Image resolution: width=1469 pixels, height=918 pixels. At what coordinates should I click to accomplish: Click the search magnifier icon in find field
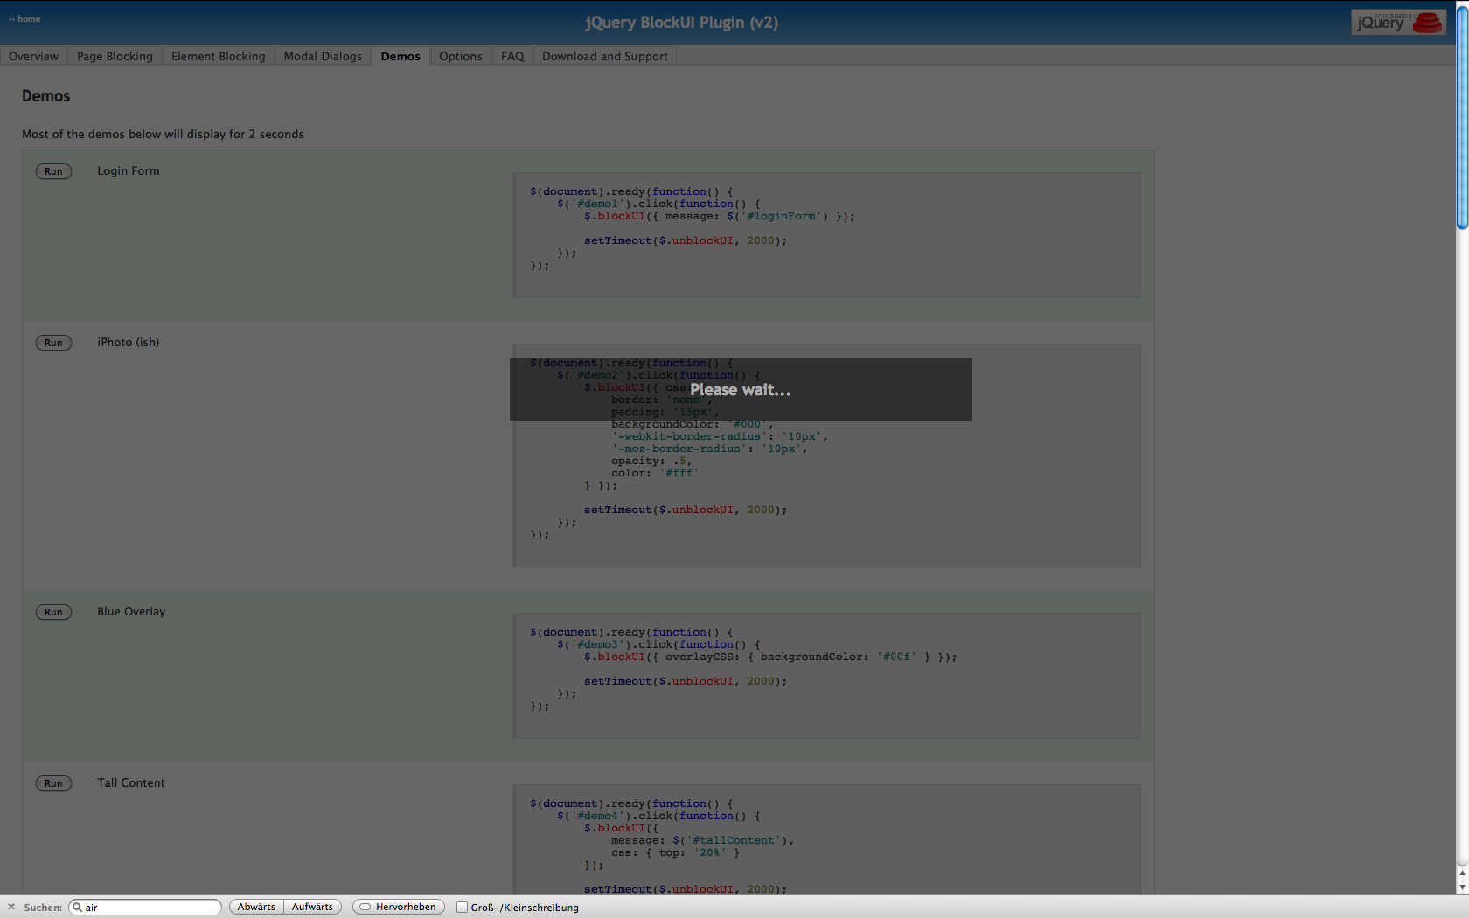[x=77, y=907]
